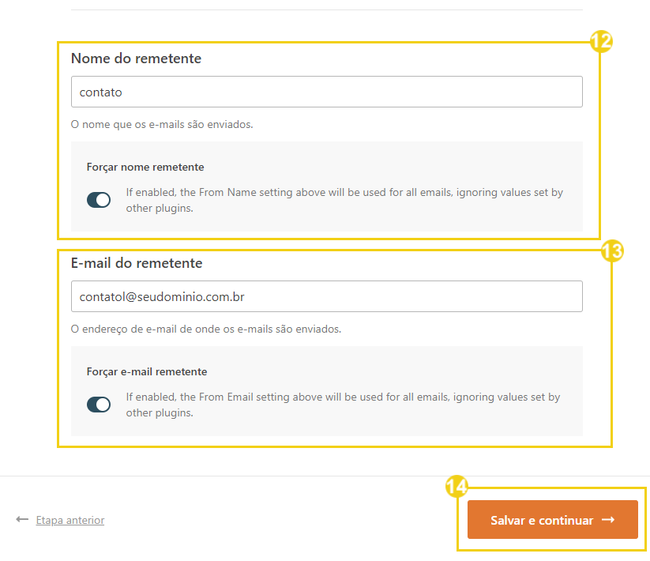Click the Forçar nome remetente label
This screenshot has width=650, height=561.
pyautogui.click(x=145, y=167)
